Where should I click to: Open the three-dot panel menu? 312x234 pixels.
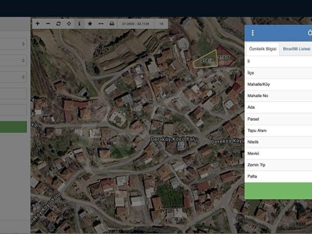coord(253,33)
